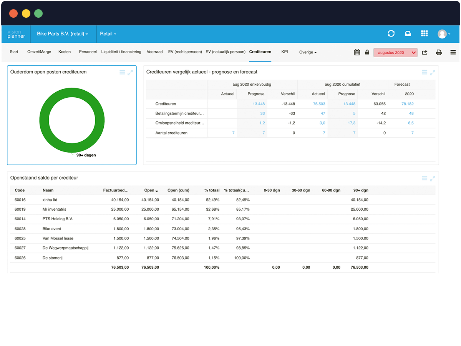Click creditor code 60016

coord(20,200)
